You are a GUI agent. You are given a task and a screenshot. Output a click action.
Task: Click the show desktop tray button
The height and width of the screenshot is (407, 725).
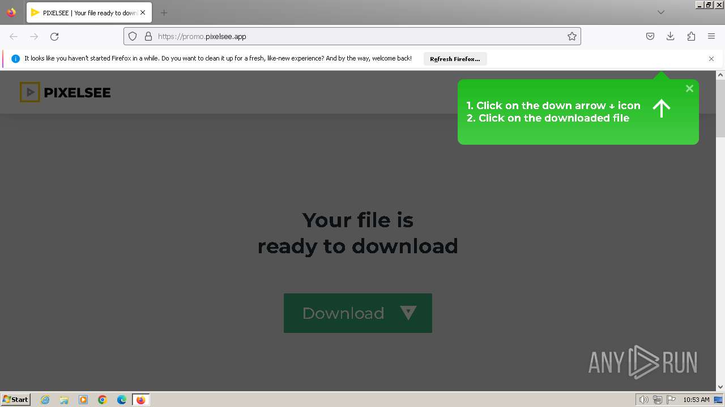pos(719,400)
